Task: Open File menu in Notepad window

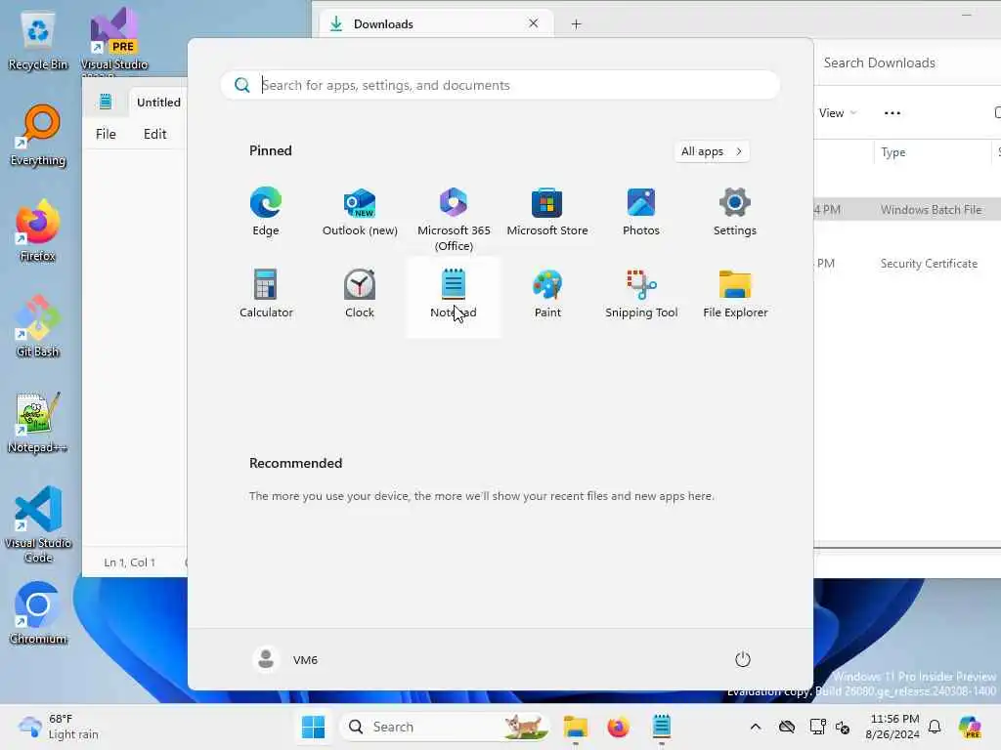Action: click(x=106, y=134)
